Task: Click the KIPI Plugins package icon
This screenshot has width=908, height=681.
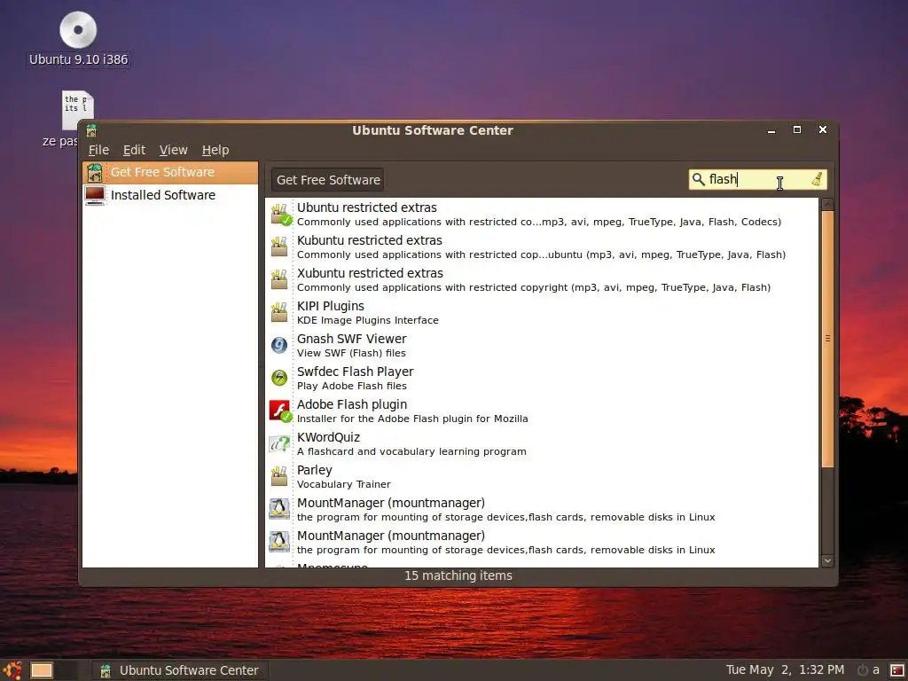Action: point(279,313)
